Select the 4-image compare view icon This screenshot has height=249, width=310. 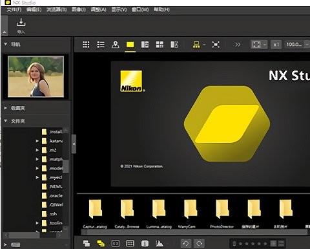[x=160, y=45]
